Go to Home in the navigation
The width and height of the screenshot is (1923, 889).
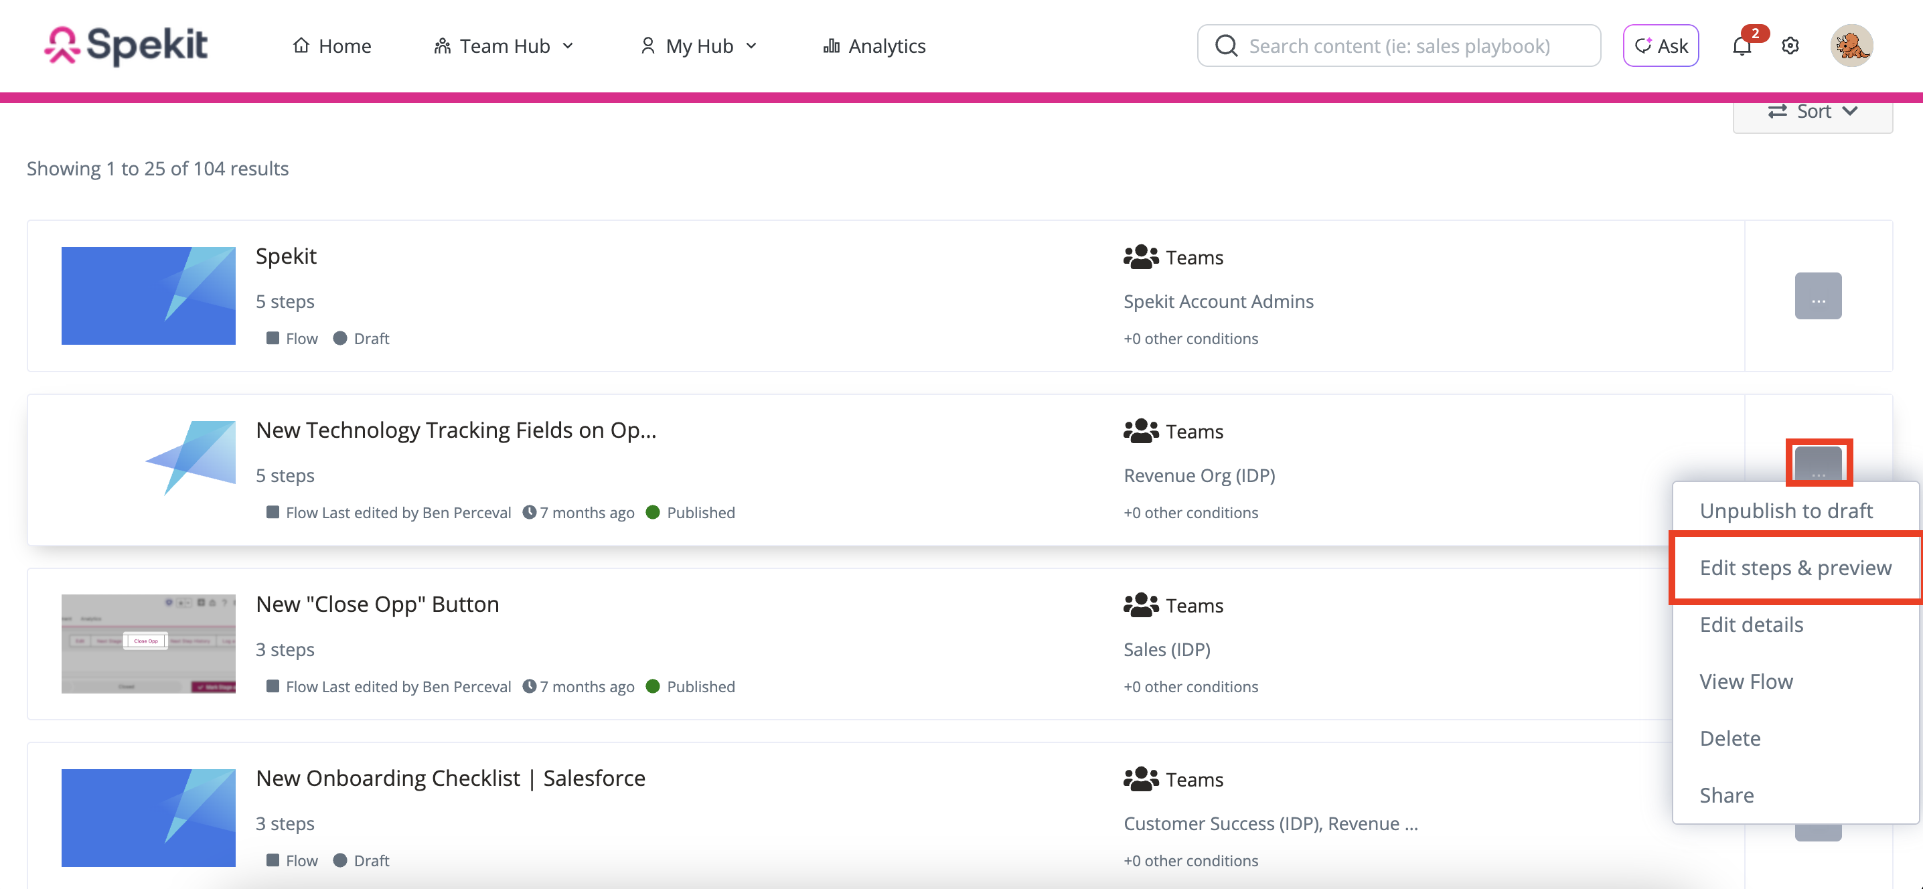click(x=331, y=46)
